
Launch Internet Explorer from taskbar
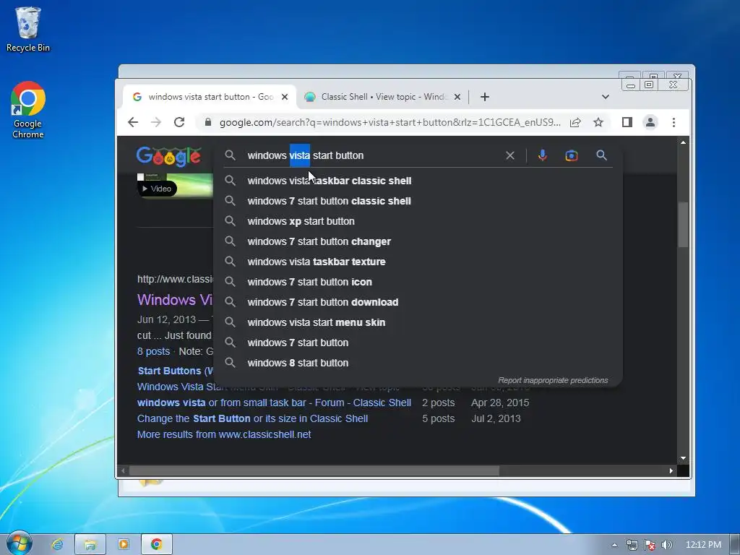pyautogui.click(x=57, y=545)
